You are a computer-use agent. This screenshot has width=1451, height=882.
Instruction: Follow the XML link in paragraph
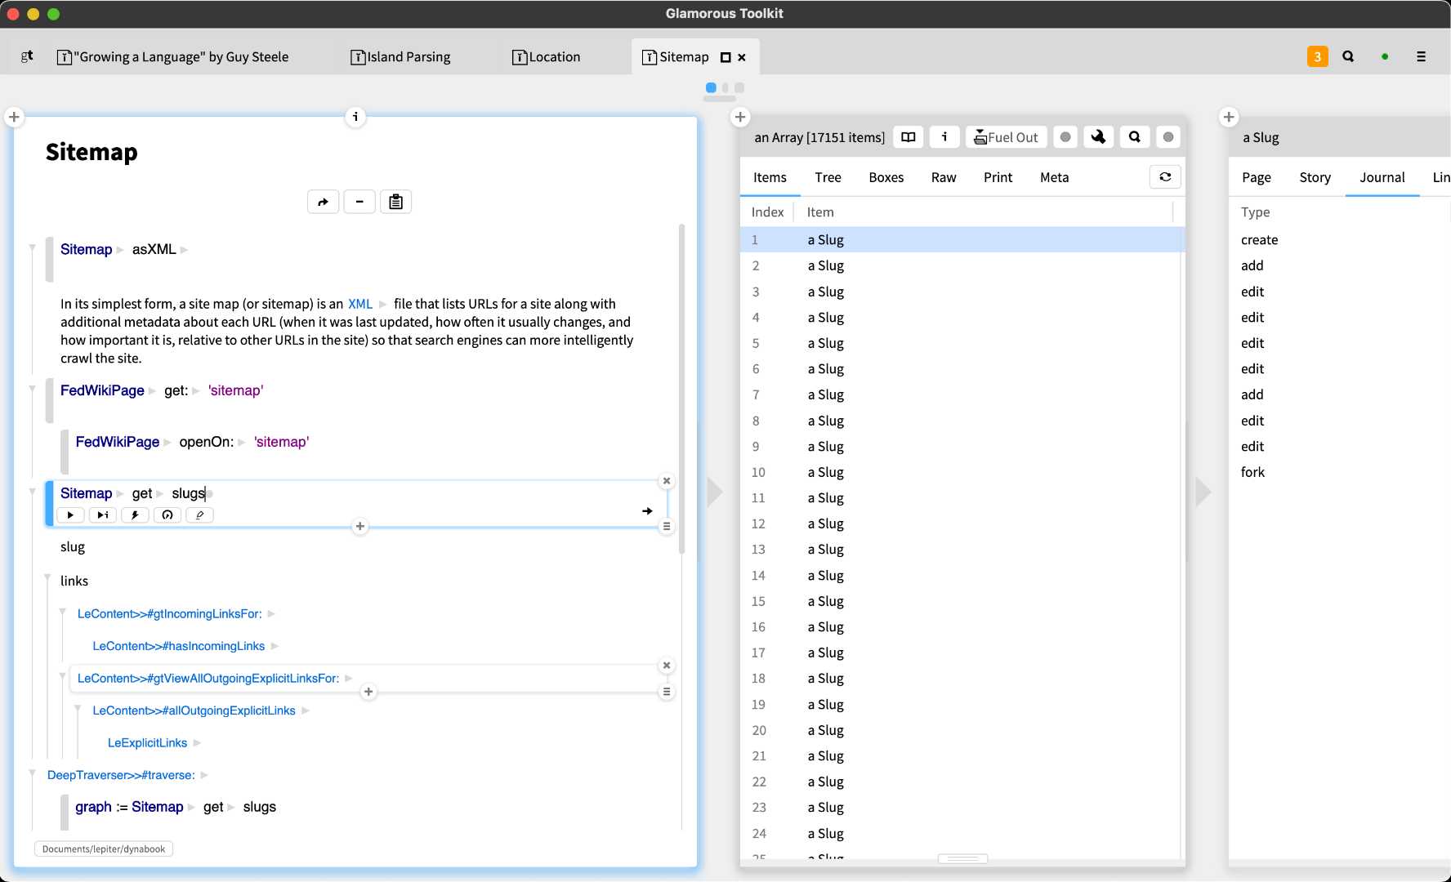pyautogui.click(x=360, y=304)
